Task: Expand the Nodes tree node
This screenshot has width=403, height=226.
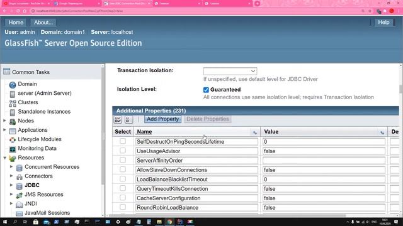Action: [x=4, y=121]
